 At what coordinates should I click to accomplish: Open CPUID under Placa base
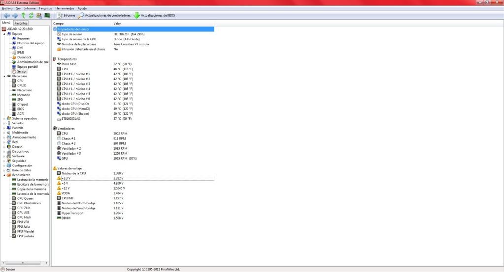pos(22,85)
